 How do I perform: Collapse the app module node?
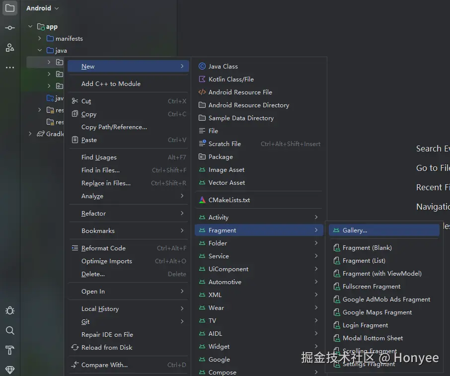tap(30, 26)
